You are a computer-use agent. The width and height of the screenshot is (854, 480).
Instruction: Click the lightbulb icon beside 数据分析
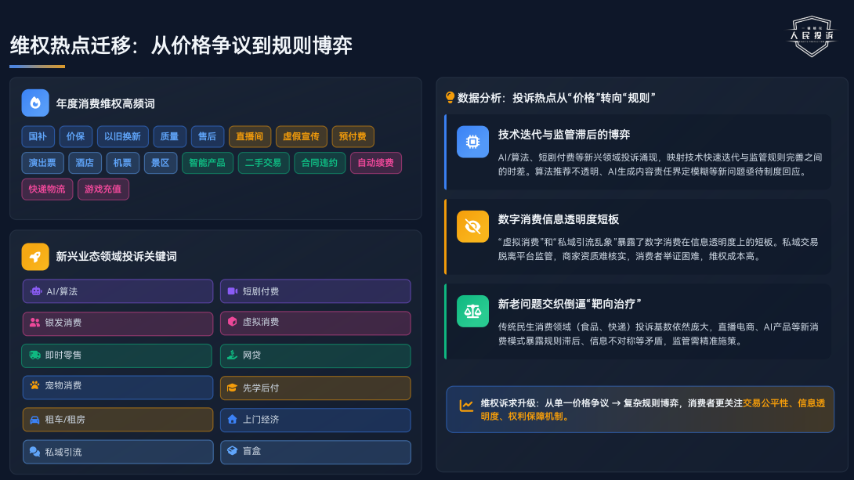click(450, 98)
